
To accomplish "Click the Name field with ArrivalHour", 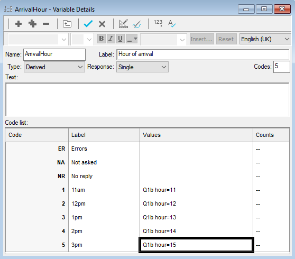I will tap(54, 54).
